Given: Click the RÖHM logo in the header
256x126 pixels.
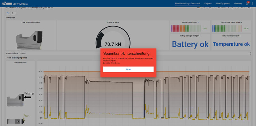Looking at the screenshot, I should pyautogui.click(x=7, y=4).
